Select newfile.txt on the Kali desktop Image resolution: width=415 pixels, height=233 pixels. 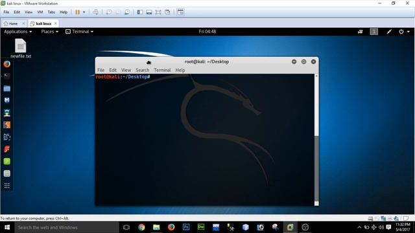(x=21, y=48)
